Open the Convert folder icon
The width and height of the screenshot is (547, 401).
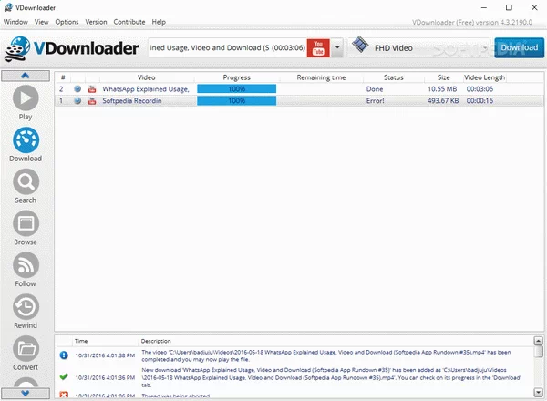pos(26,349)
